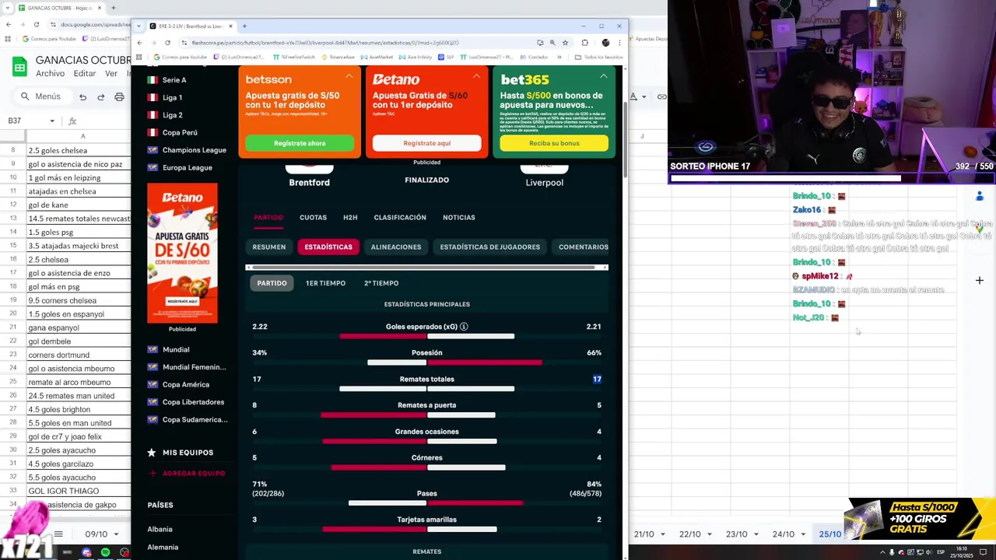Click Betano APUESTA GRATIS sidebar ad
The image size is (996, 560).
click(182, 254)
